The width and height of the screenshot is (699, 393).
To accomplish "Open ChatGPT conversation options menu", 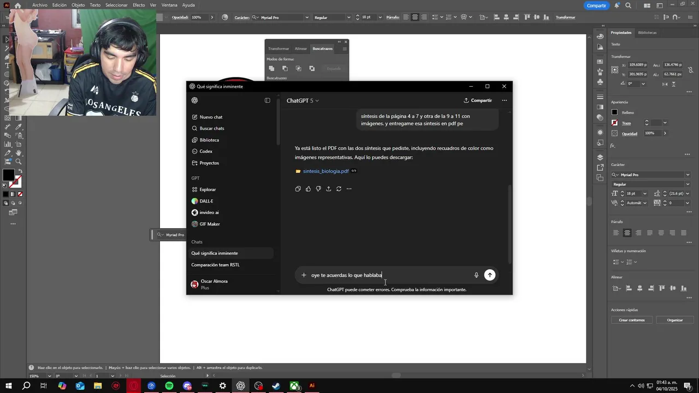I will pos(504,100).
